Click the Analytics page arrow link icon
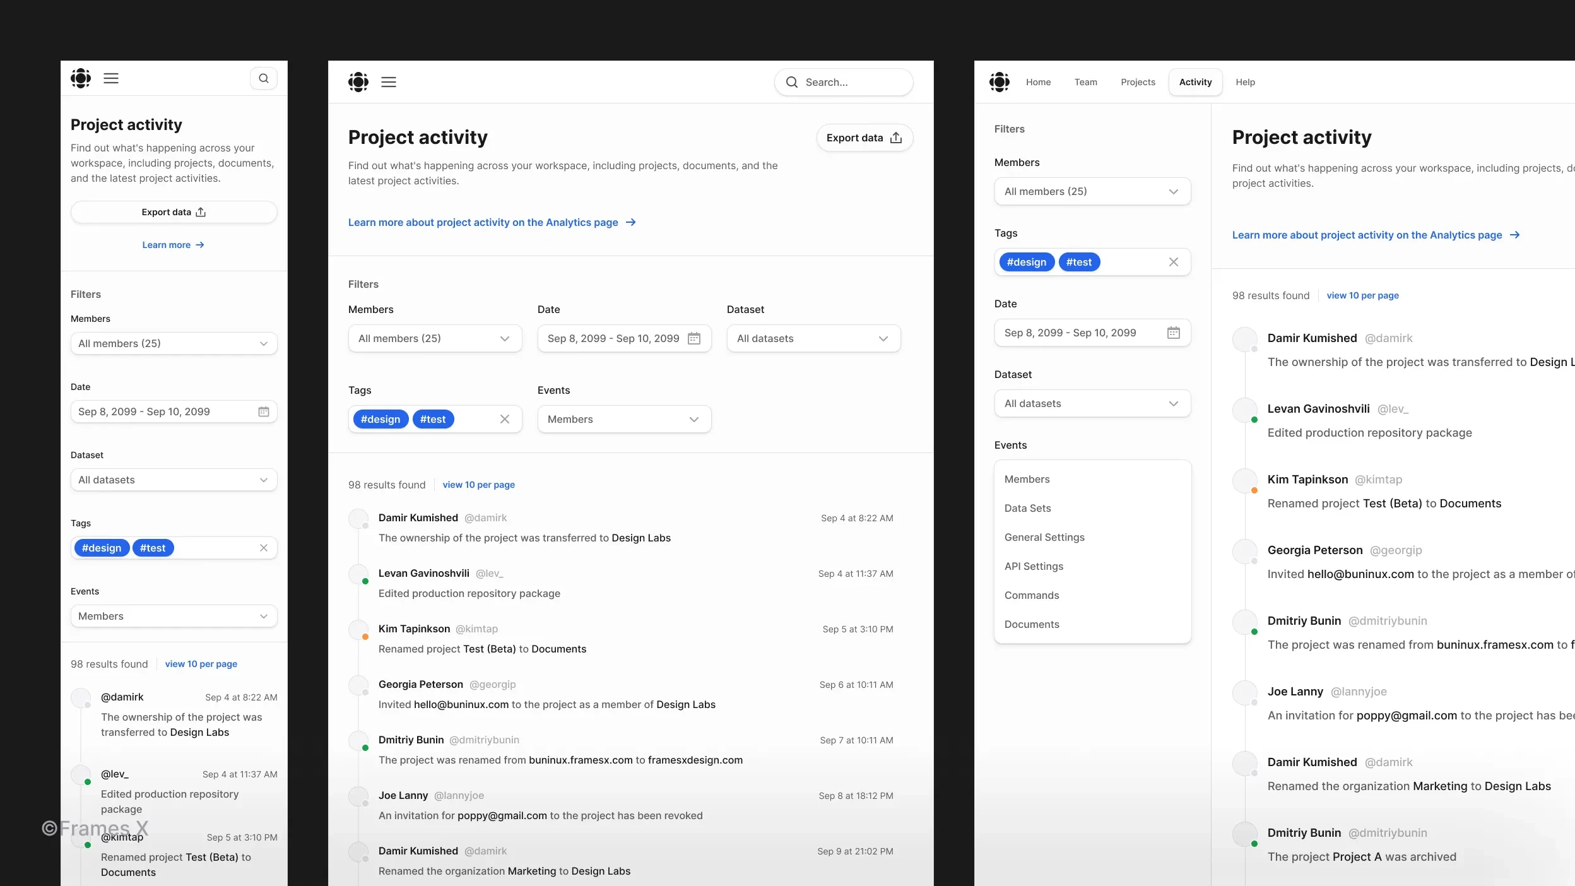This screenshot has width=1575, height=886. (630, 222)
